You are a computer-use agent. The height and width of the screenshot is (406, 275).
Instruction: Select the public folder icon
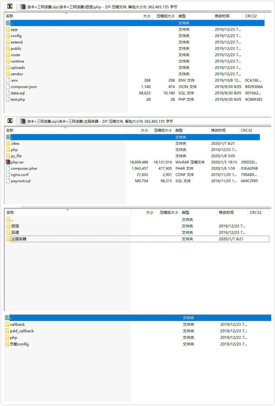(x=8, y=48)
